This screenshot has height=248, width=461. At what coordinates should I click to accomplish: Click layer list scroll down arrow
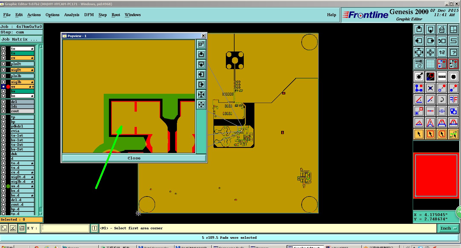(x=41, y=213)
